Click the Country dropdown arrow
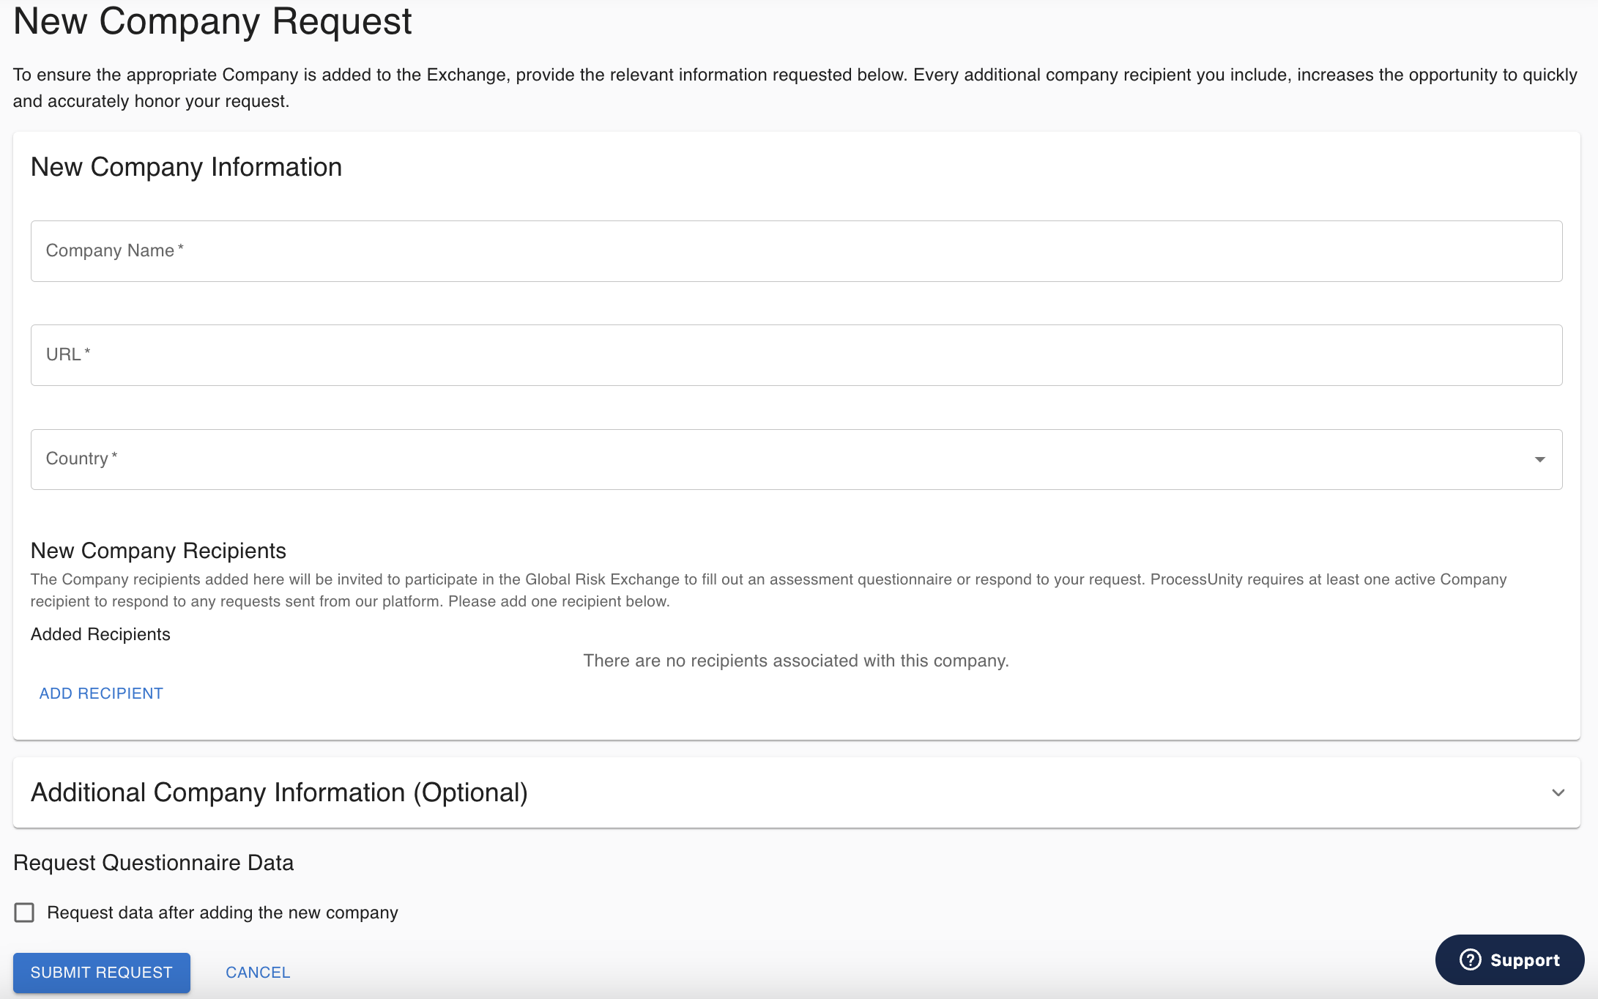This screenshot has height=999, width=1598. [x=1541, y=459]
